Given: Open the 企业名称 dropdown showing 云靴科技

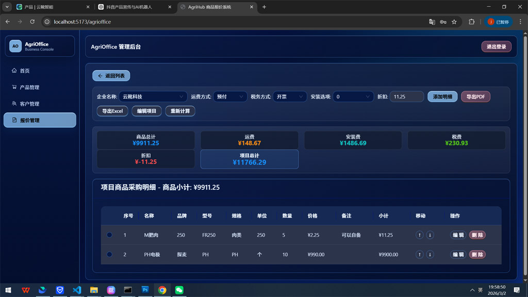Looking at the screenshot, I should tap(152, 96).
